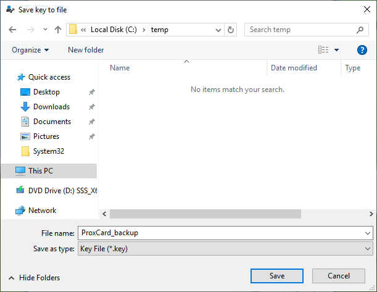Open the recent locations dropdown arrow
The image size is (377, 292).
coord(45,30)
